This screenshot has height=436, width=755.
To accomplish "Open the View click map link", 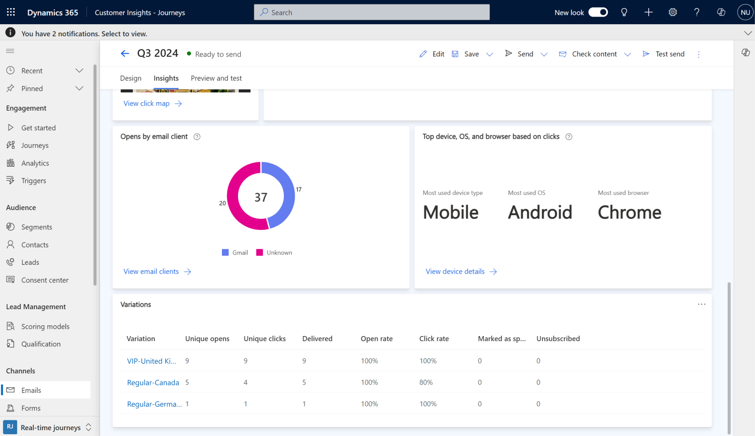I will click(153, 104).
